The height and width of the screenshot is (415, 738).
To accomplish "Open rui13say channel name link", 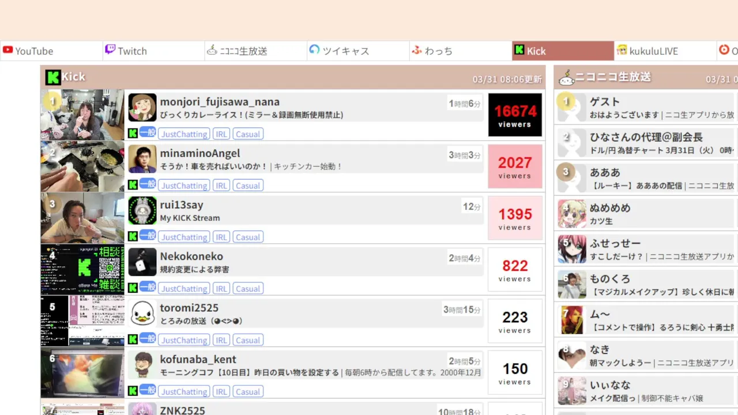I will coord(182,205).
